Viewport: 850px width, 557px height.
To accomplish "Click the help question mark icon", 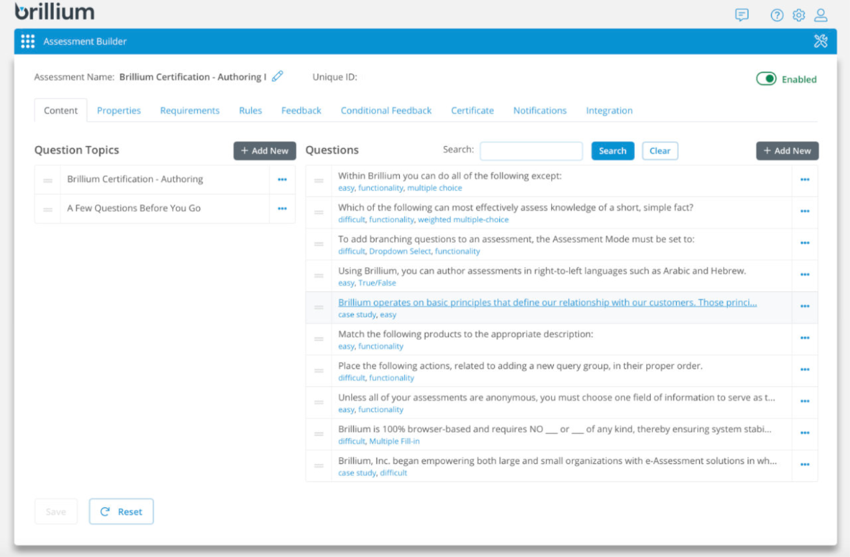I will (x=777, y=15).
